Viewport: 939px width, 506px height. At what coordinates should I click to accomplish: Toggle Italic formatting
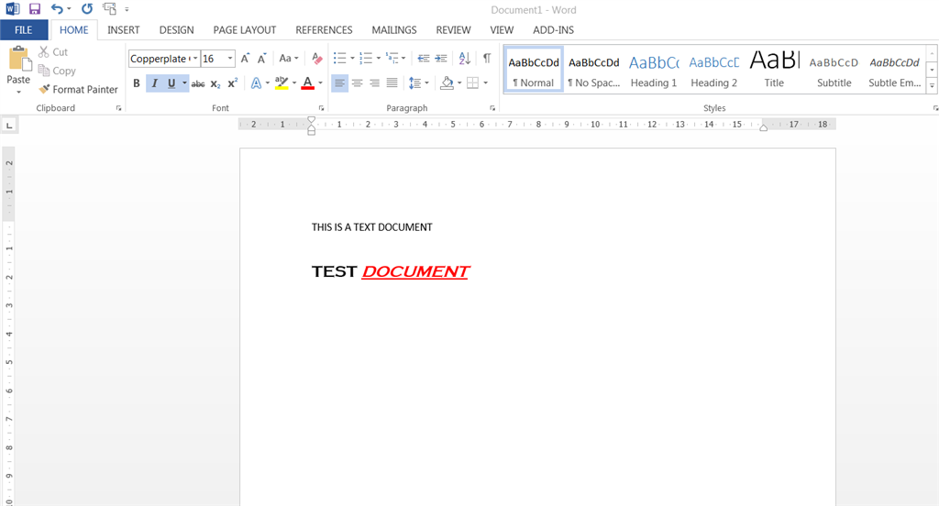point(154,83)
